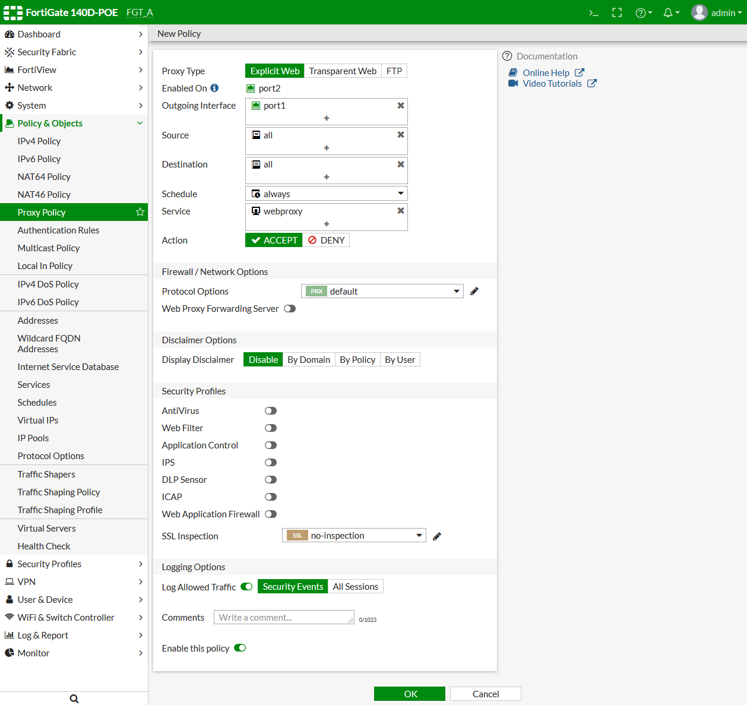747x705 pixels.
Task: Click the Comments text field
Action: 284,617
